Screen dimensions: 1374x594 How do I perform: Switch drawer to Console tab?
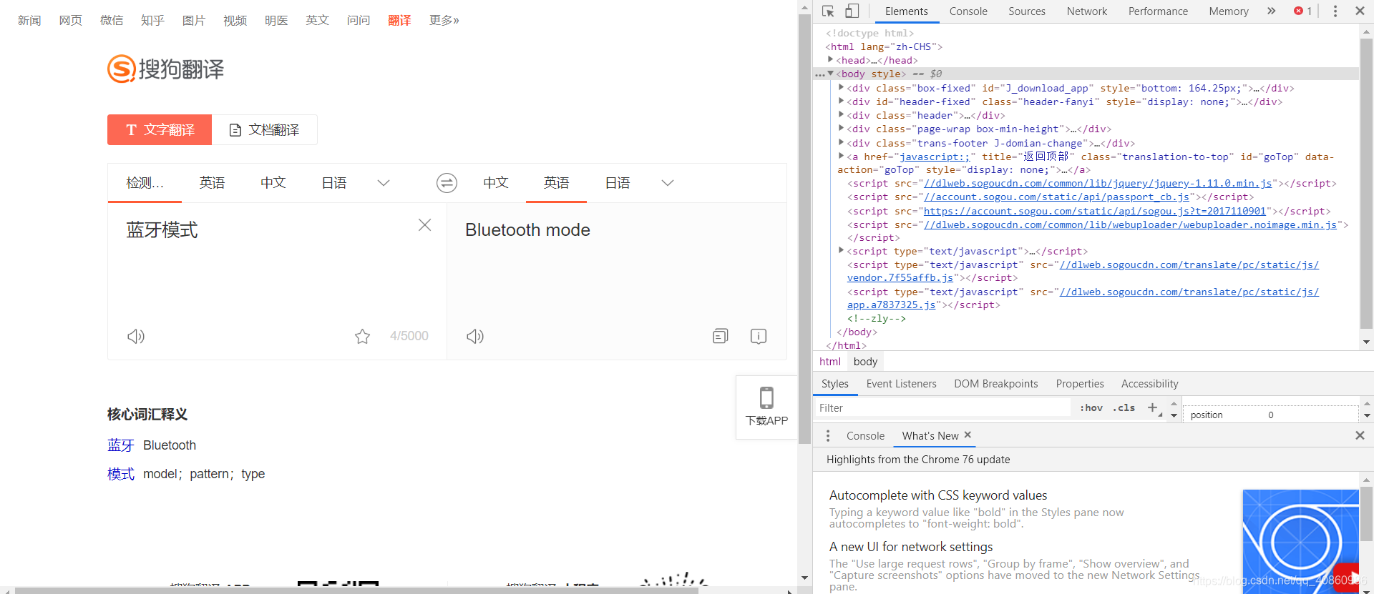tap(865, 435)
